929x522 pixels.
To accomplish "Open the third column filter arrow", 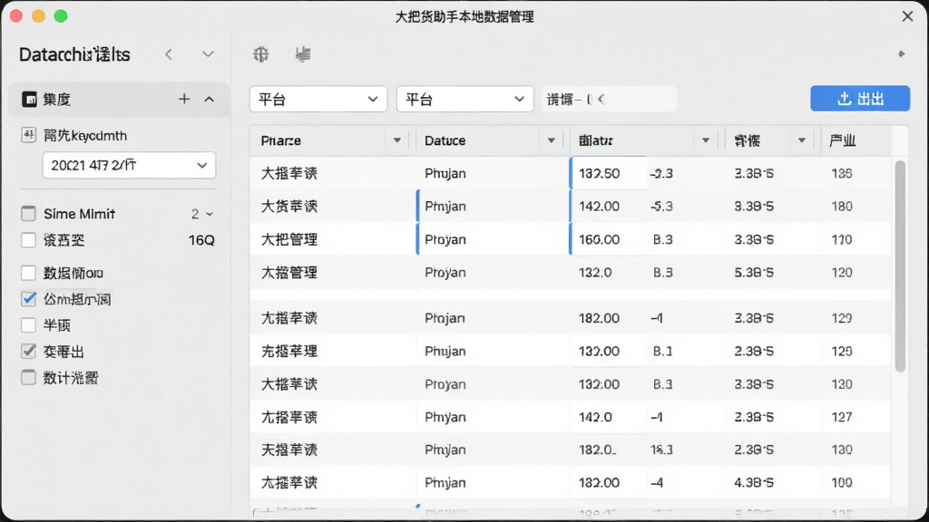I will (x=706, y=140).
